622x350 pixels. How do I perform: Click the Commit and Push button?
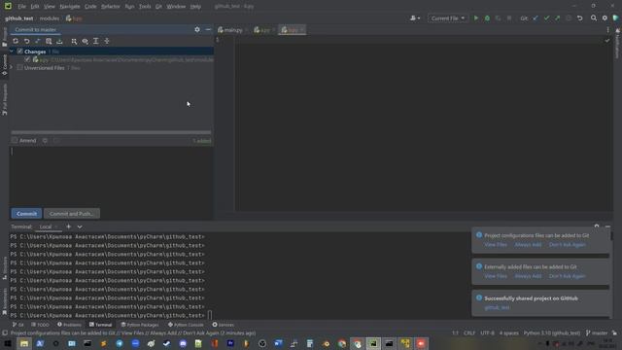pos(72,214)
